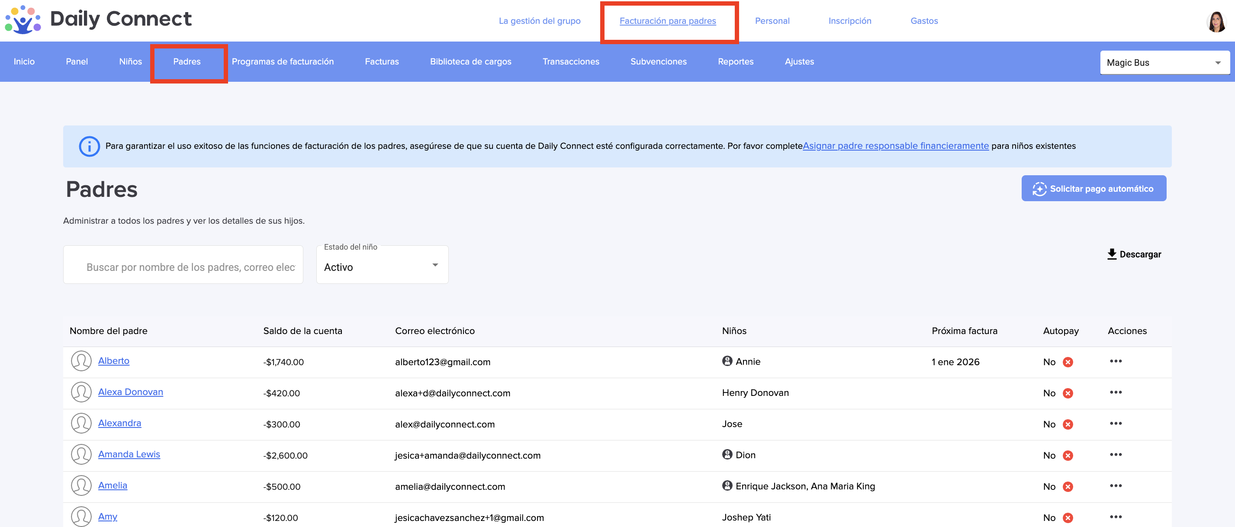
Task: Click the Daily Connect logo icon
Action: pos(23,19)
